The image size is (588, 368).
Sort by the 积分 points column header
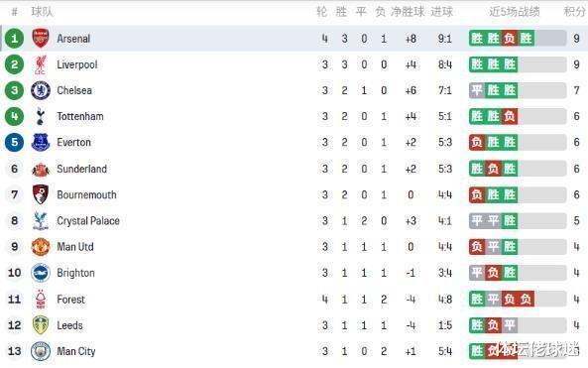(574, 12)
